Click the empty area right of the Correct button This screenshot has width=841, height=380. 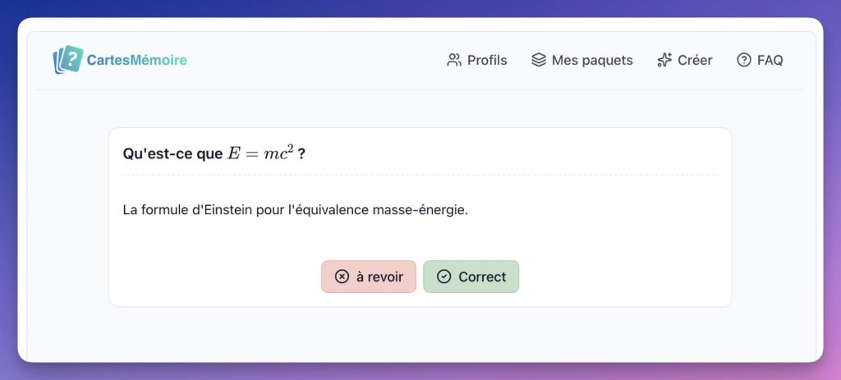pos(624,277)
